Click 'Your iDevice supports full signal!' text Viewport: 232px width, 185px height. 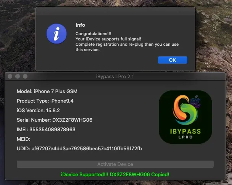click(x=108, y=39)
